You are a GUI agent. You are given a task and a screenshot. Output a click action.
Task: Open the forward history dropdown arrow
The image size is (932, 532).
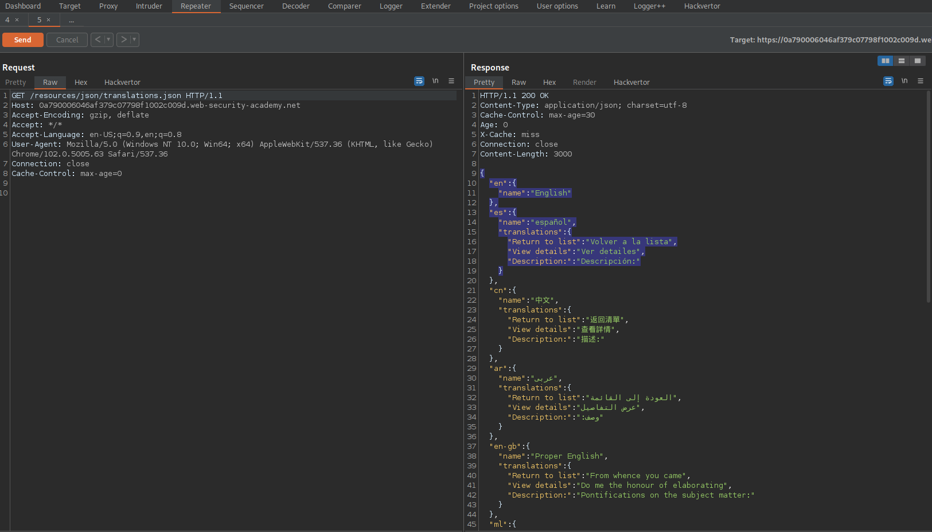134,40
